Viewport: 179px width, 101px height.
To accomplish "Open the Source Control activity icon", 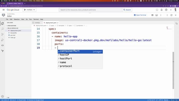I will [3, 34].
